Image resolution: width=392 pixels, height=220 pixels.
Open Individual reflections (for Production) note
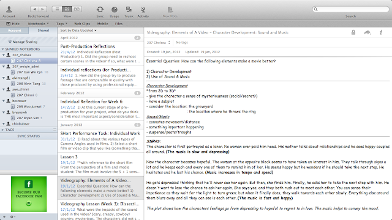point(100,77)
